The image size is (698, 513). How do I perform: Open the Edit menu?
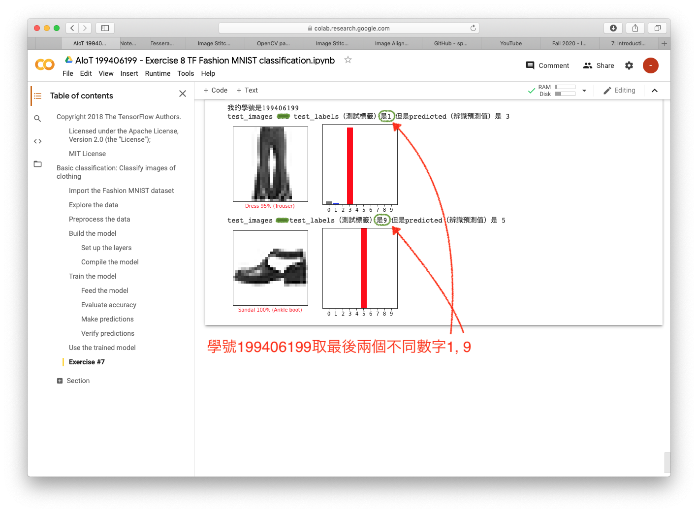(x=86, y=73)
